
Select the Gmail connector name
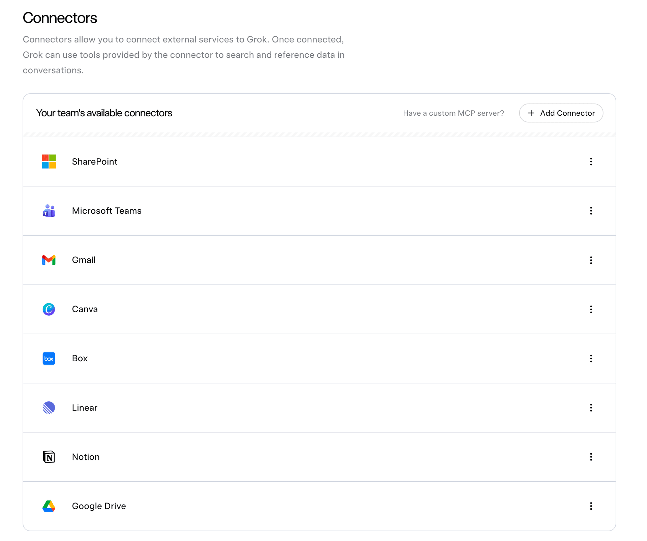tap(84, 260)
